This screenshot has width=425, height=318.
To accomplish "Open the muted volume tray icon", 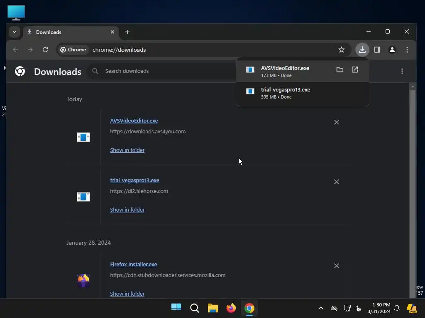I will pyautogui.click(x=358, y=308).
